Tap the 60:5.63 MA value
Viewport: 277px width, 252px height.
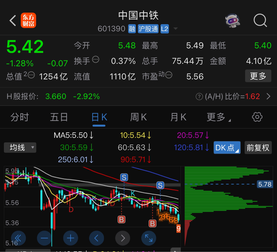pyautogui.click(x=134, y=148)
